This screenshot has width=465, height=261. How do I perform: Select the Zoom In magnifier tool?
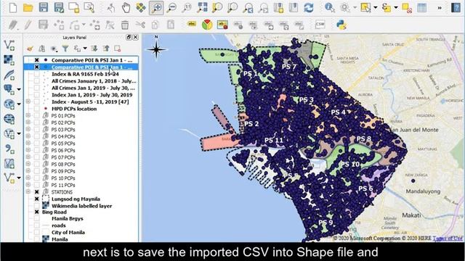[x=156, y=8]
